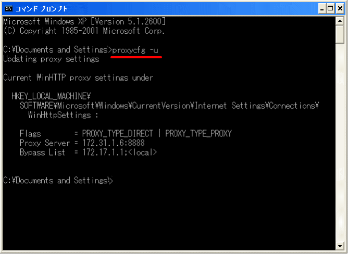Click the Current WinHTTP proxy settings line
Viewport: 348px width, 254px height.
pyautogui.click(x=78, y=78)
